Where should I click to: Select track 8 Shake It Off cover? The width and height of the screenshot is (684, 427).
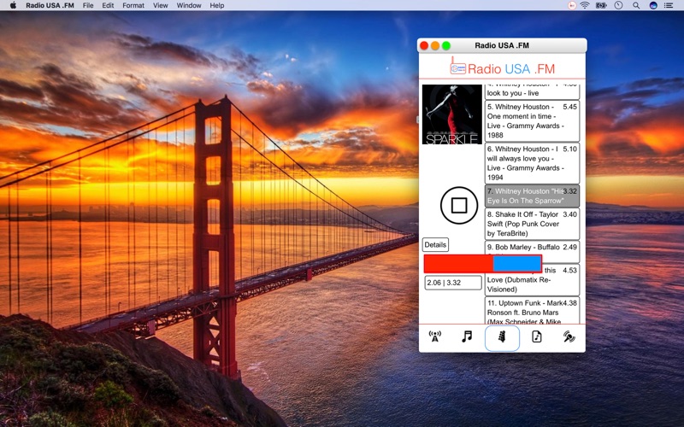tap(532, 224)
